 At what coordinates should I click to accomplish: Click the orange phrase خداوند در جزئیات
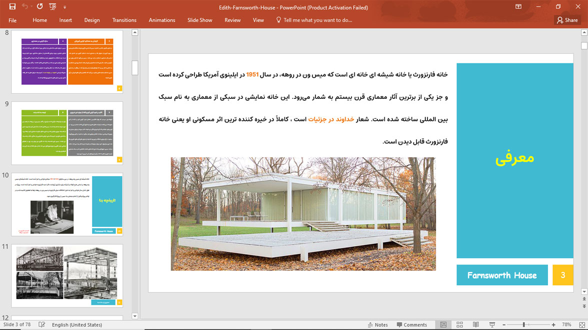click(x=331, y=119)
